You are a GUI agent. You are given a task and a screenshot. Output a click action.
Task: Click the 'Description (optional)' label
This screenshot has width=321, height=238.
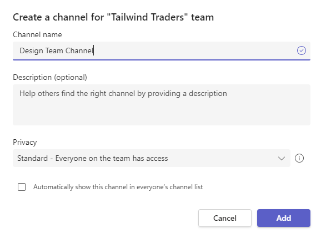50,77
